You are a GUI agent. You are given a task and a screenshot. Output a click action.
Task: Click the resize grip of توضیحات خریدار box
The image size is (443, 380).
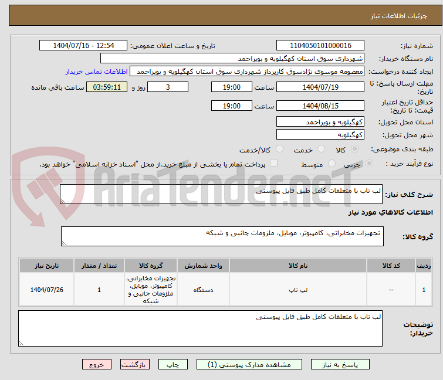[x=21, y=343]
